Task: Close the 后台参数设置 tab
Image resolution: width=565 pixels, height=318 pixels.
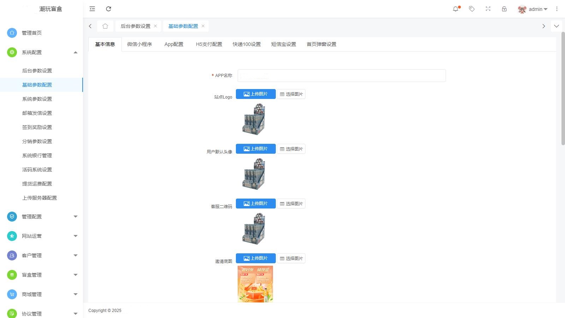Action: [x=155, y=26]
